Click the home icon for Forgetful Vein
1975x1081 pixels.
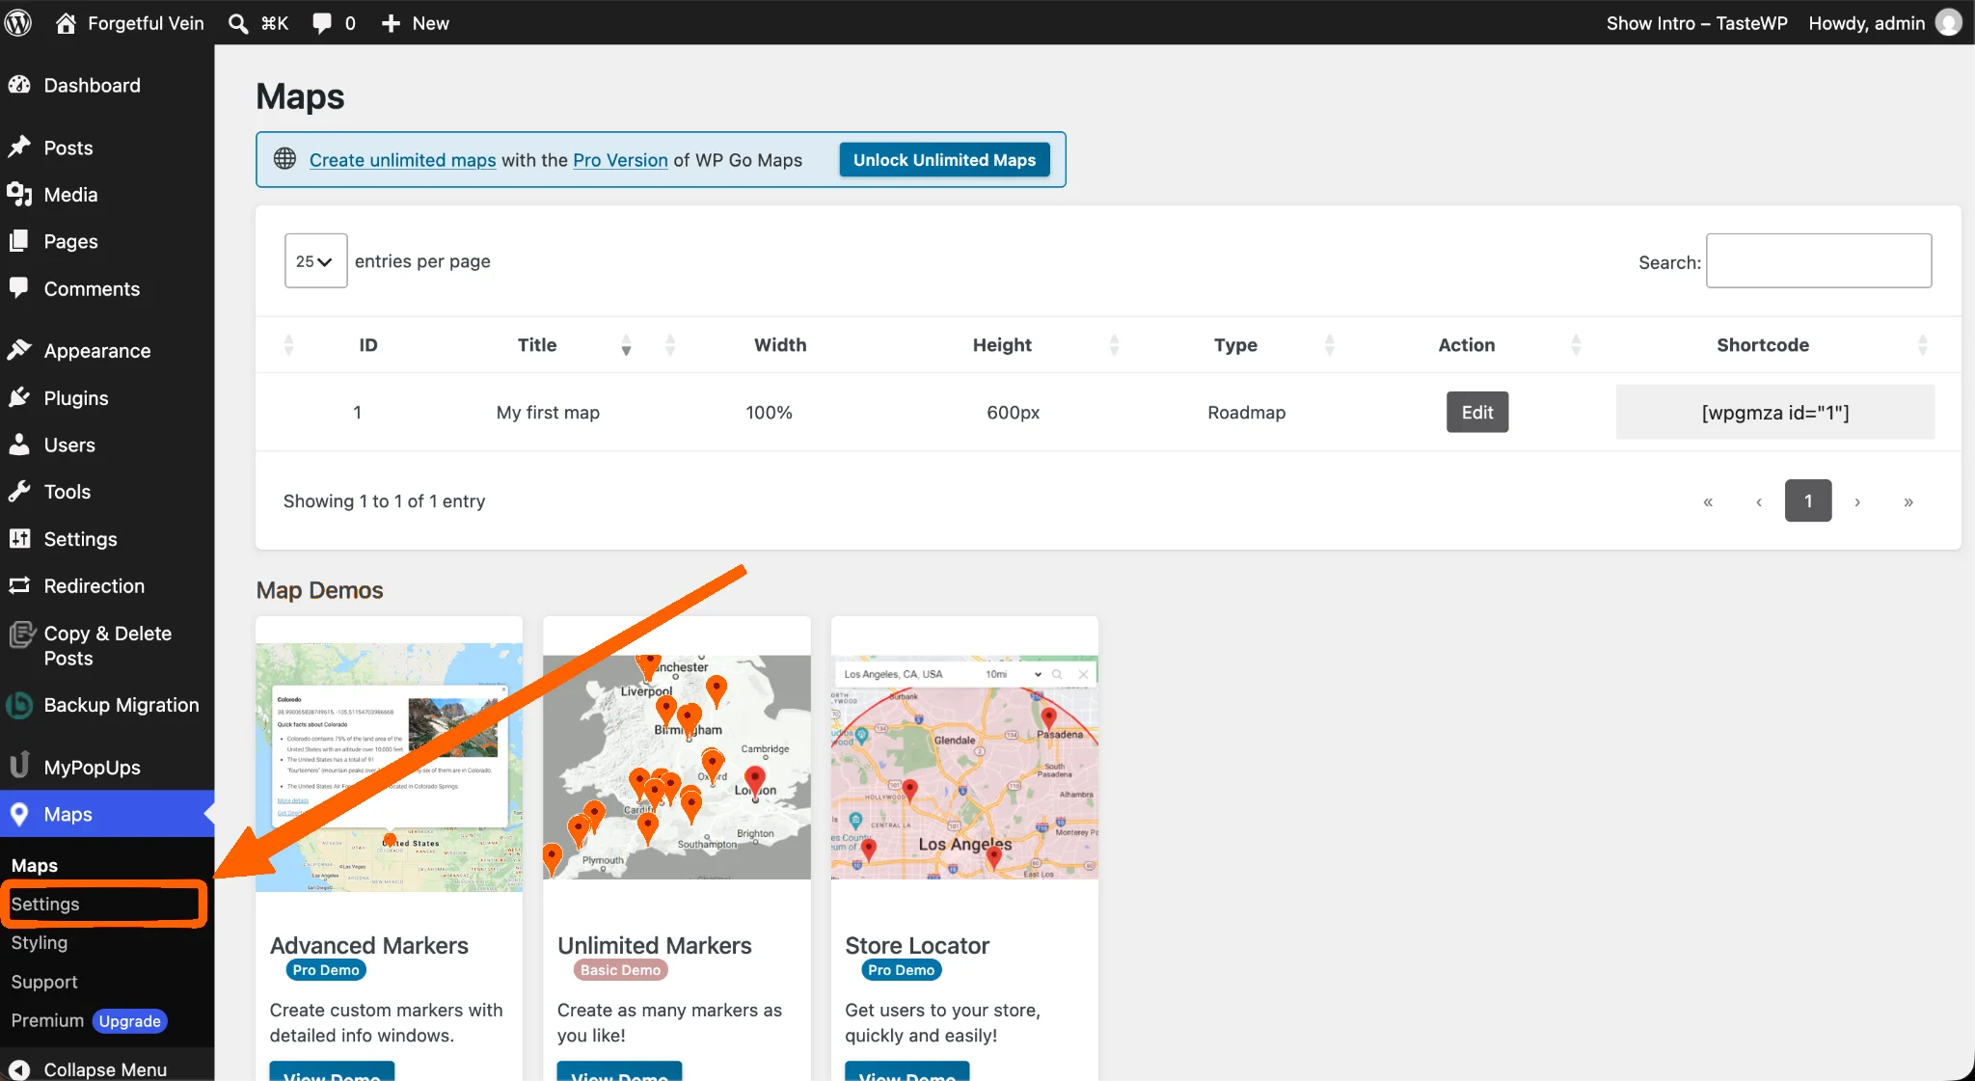[65, 23]
